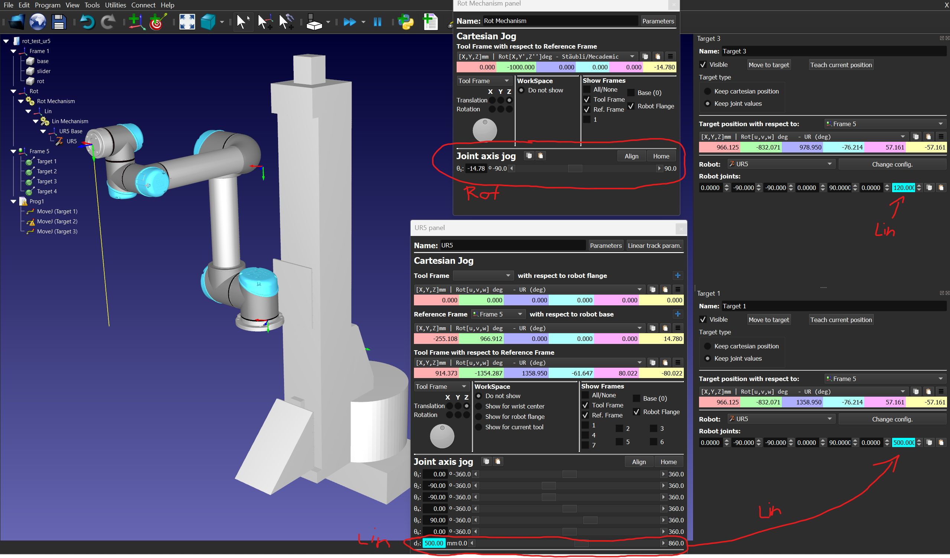
Task: Collapse the Frame 5 tree node
Action: pos(14,151)
